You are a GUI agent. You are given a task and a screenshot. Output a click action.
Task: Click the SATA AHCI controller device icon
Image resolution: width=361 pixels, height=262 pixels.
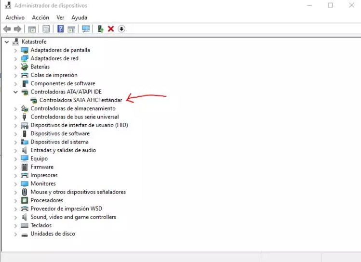pyautogui.click(x=34, y=100)
